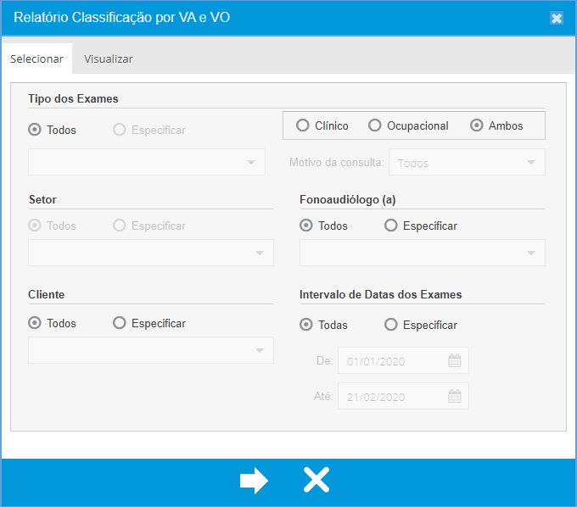This screenshot has height=507, width=577.
Task: Select Especificar under Cliente
Action: [120, 323]
